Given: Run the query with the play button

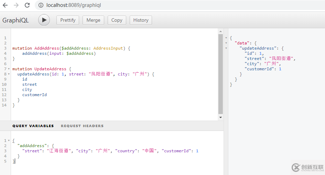Looking at the screenshot, I should click(x=44, y=20).
